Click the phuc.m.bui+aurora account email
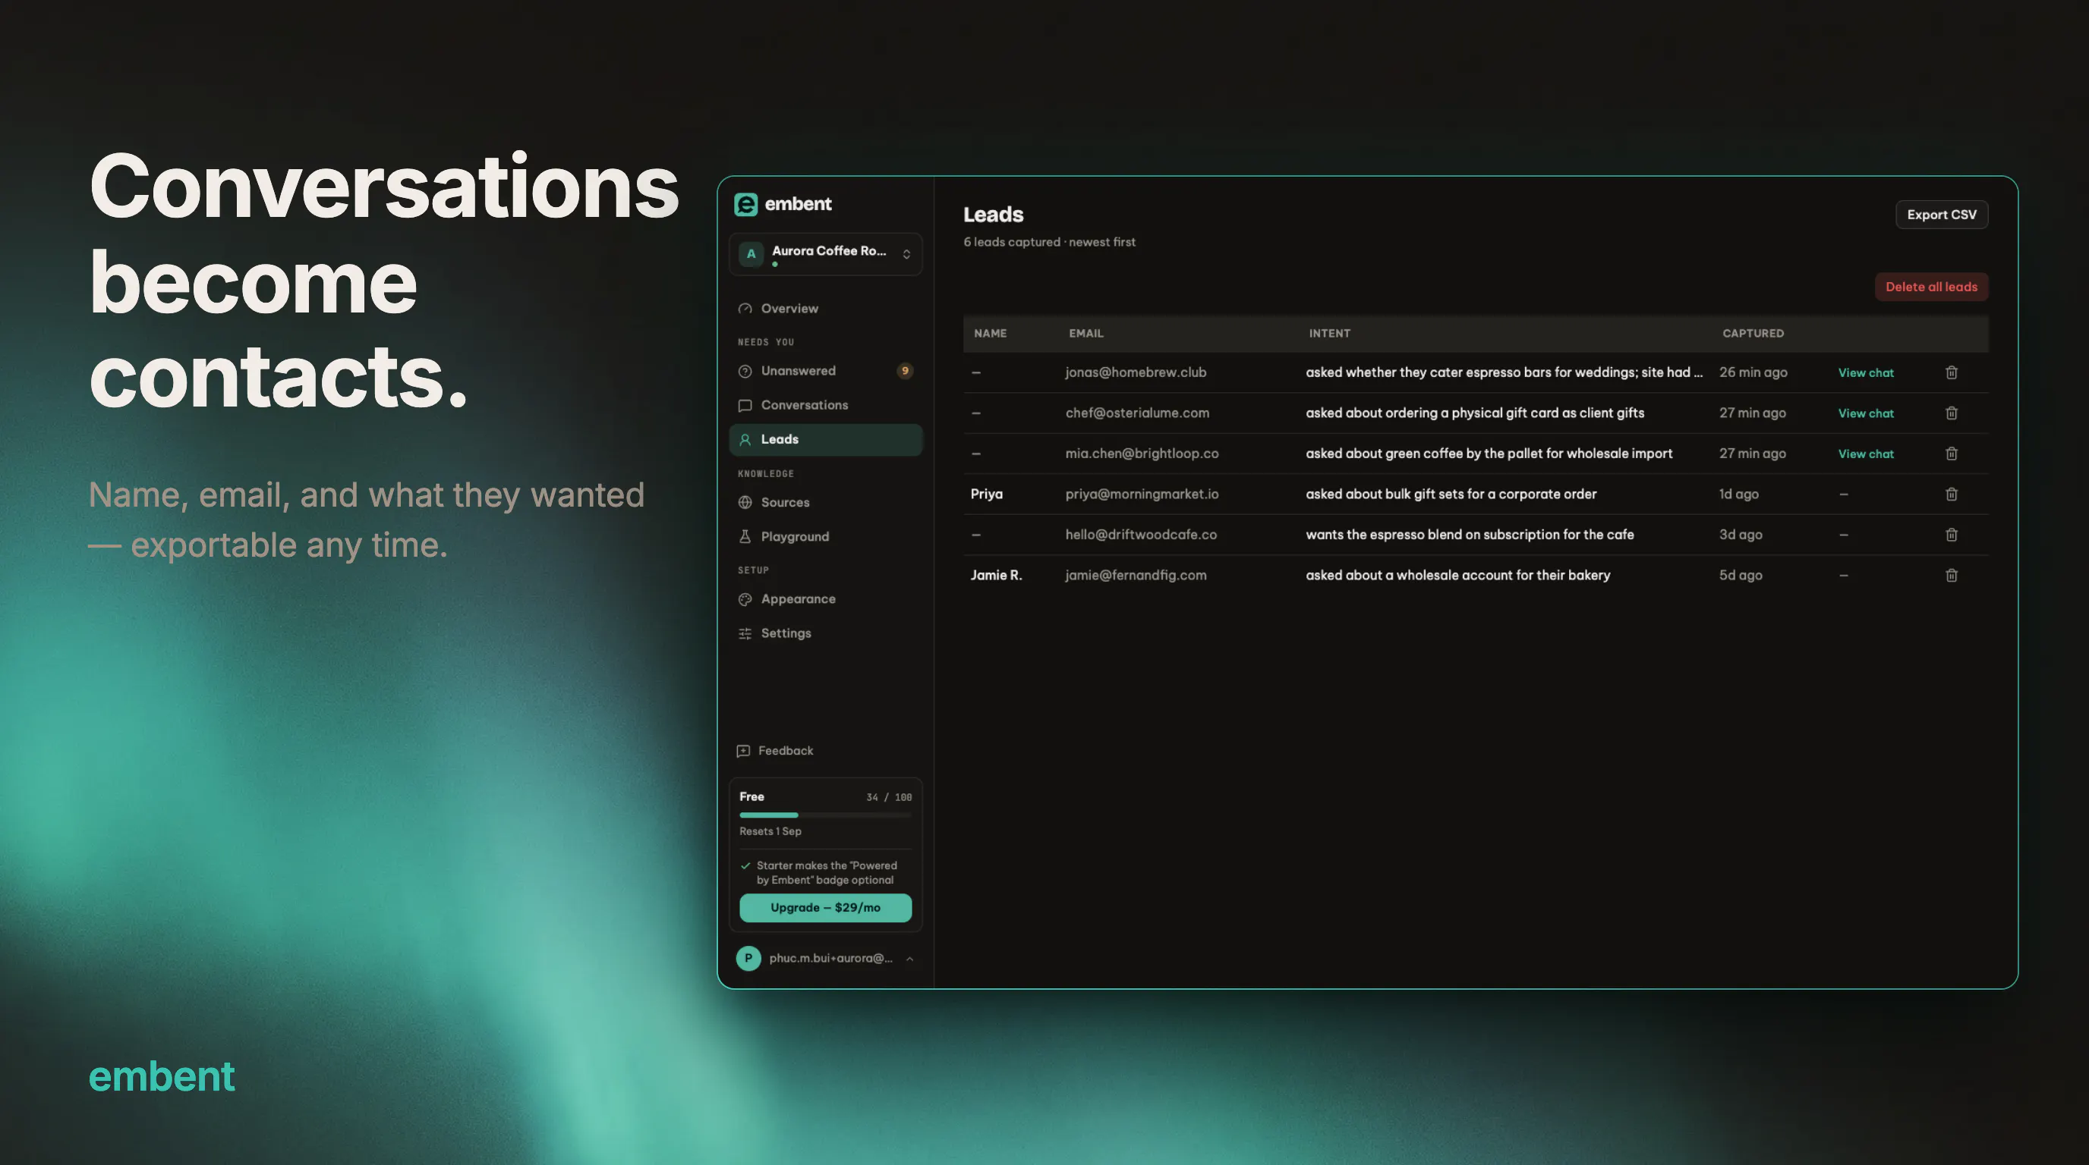2089x1165 pixels. point(830,959)
